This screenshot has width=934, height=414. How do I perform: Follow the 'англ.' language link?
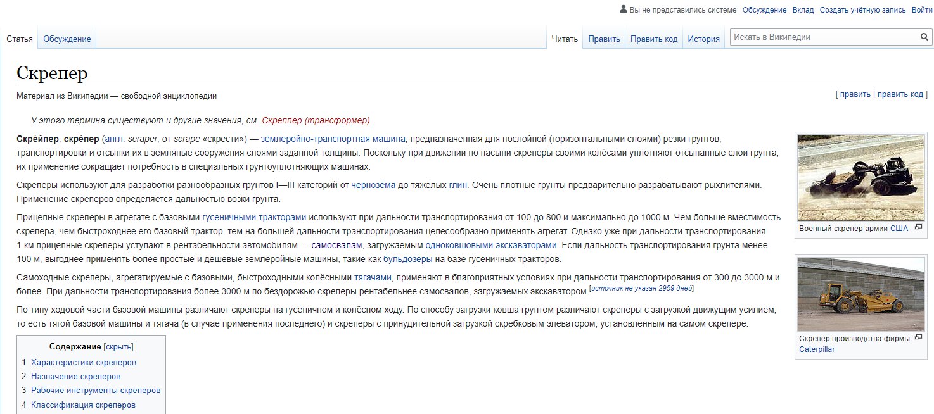click(114, 138)
